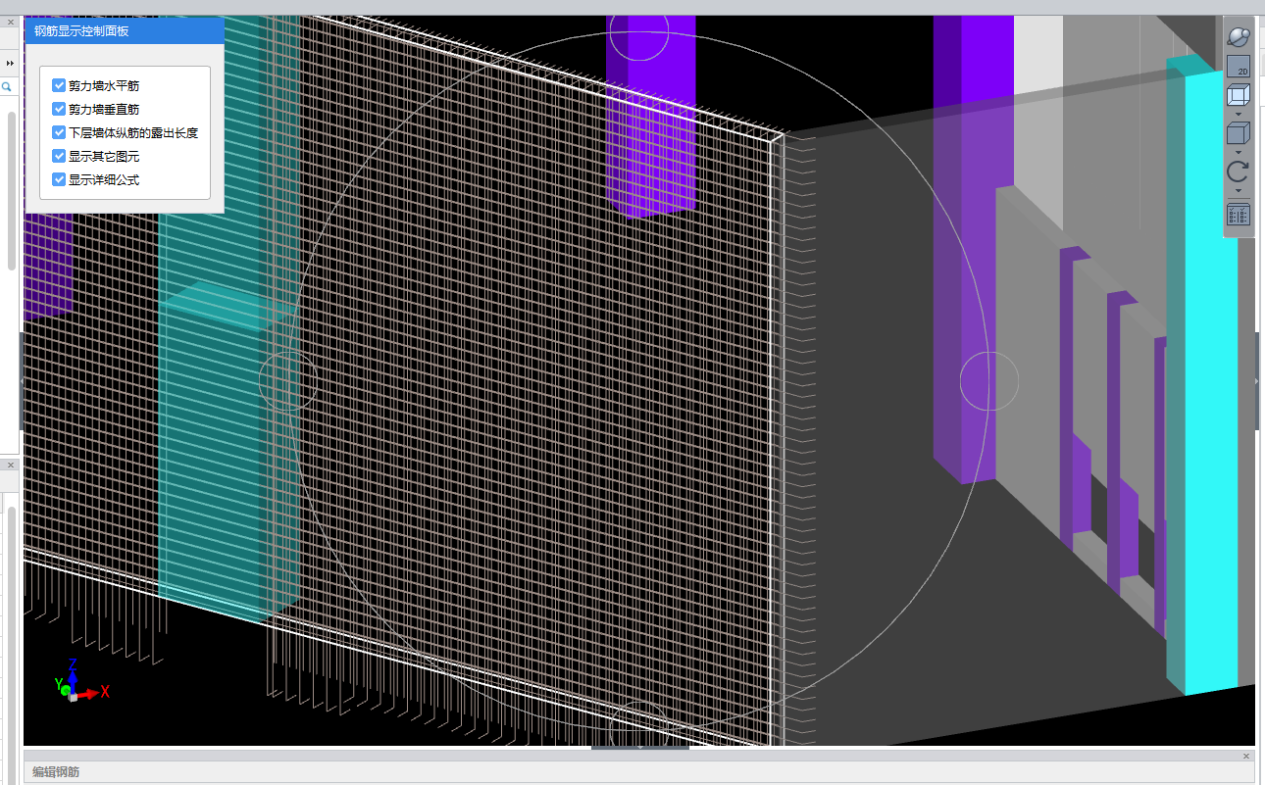Screen dimensions: 1265x785
Task: Select the wireframe cube display mode
Action: pyautogui.click(x=1238, y=96)
